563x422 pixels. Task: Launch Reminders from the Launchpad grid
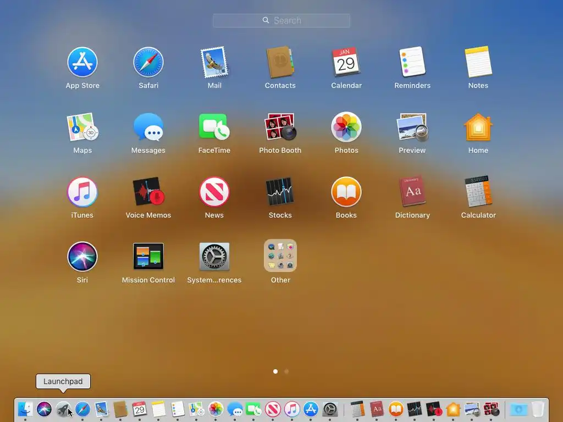(x=412, y=62)
